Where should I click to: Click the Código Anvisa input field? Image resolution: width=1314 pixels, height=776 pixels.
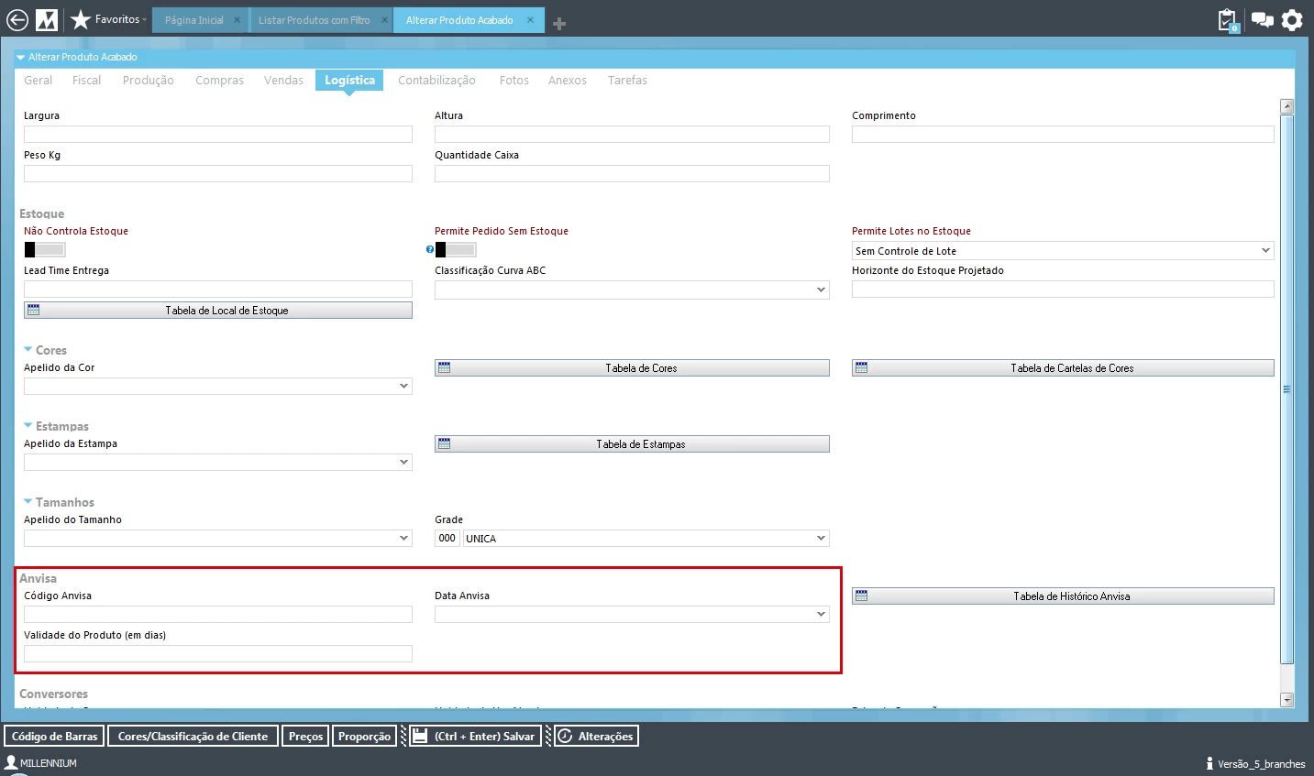point(218,615)
